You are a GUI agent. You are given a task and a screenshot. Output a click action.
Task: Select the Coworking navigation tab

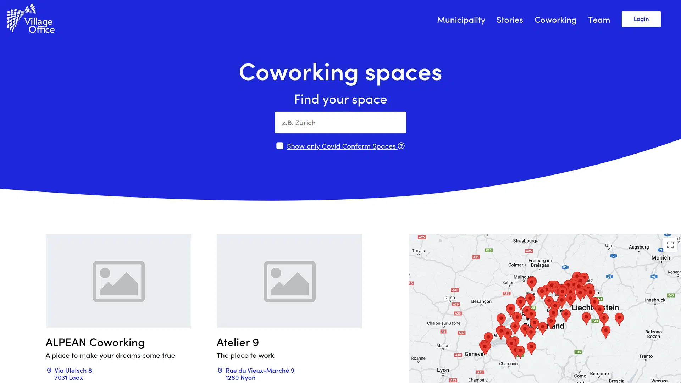click(x=555, y=19)
